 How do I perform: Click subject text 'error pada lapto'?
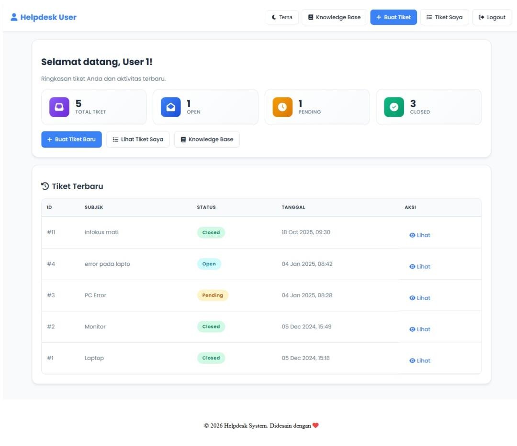[107, 264]
